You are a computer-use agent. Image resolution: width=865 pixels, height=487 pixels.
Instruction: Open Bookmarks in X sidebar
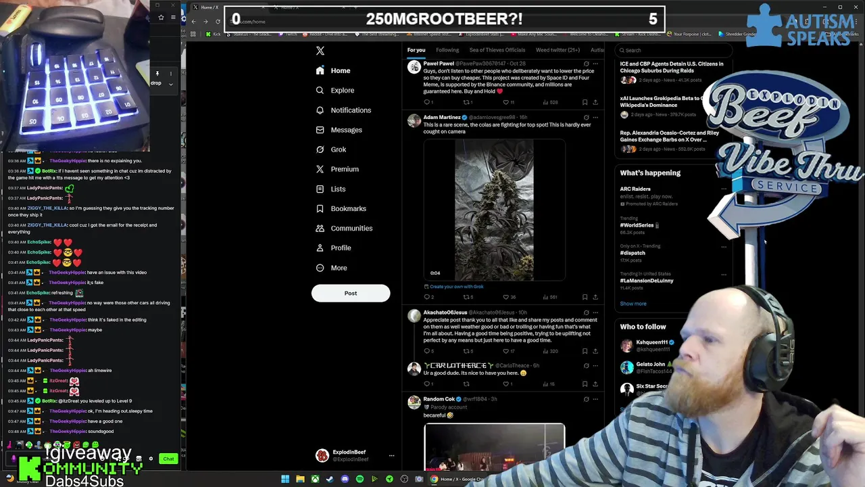pyautogui.click(x=341, y=208)
